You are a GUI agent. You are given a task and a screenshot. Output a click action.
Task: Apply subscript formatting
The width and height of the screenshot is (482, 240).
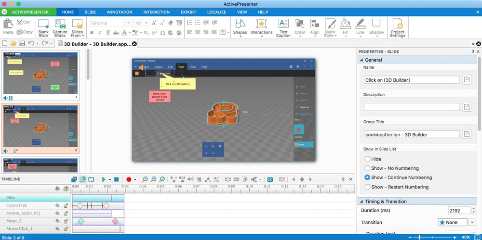coord(147,33)
